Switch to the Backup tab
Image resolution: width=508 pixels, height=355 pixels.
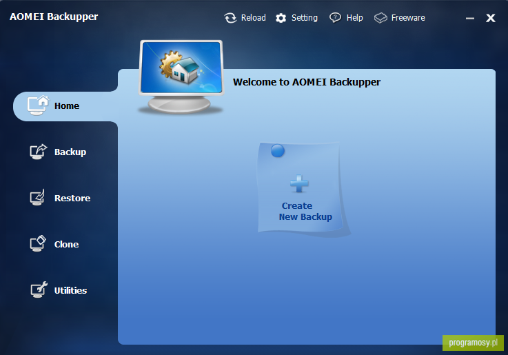tap(70, 152)
